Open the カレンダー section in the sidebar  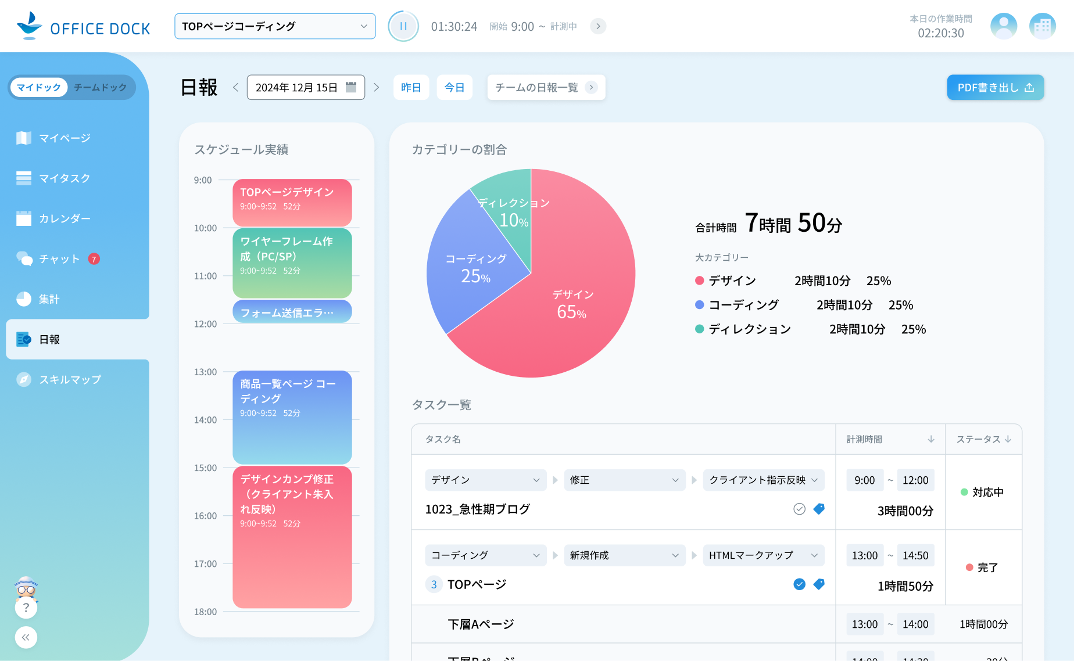coord(64,218)
